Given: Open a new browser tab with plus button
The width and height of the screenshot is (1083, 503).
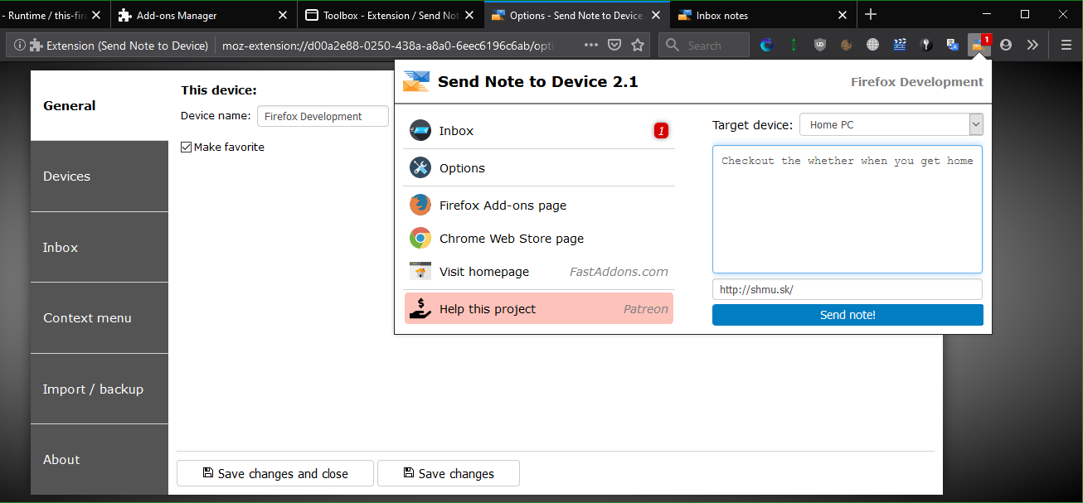Looking at the screenshot, I should click(871, 15).
